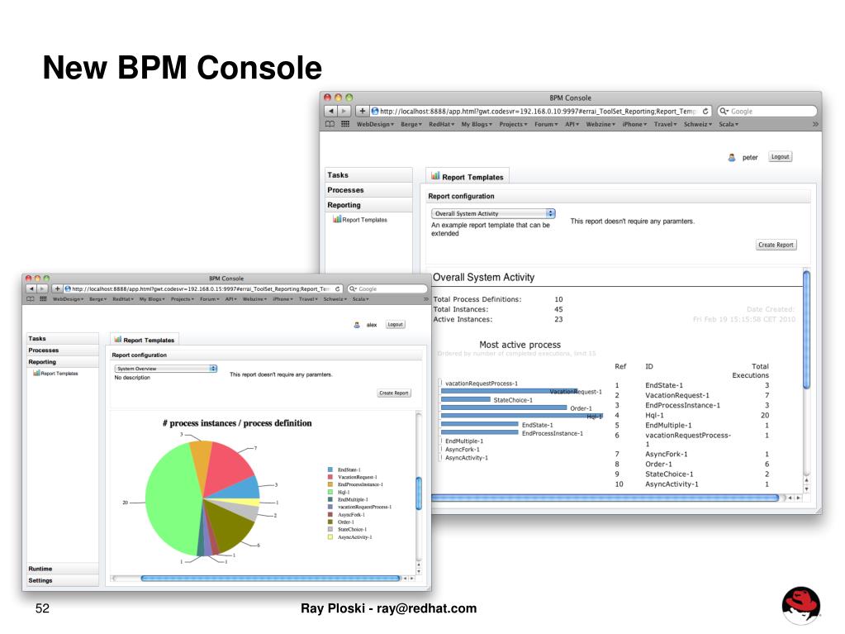Screen dimensions: 845x634
Task: Open API bookmarks menu in the peter window
Action: (x=572, y=124)
